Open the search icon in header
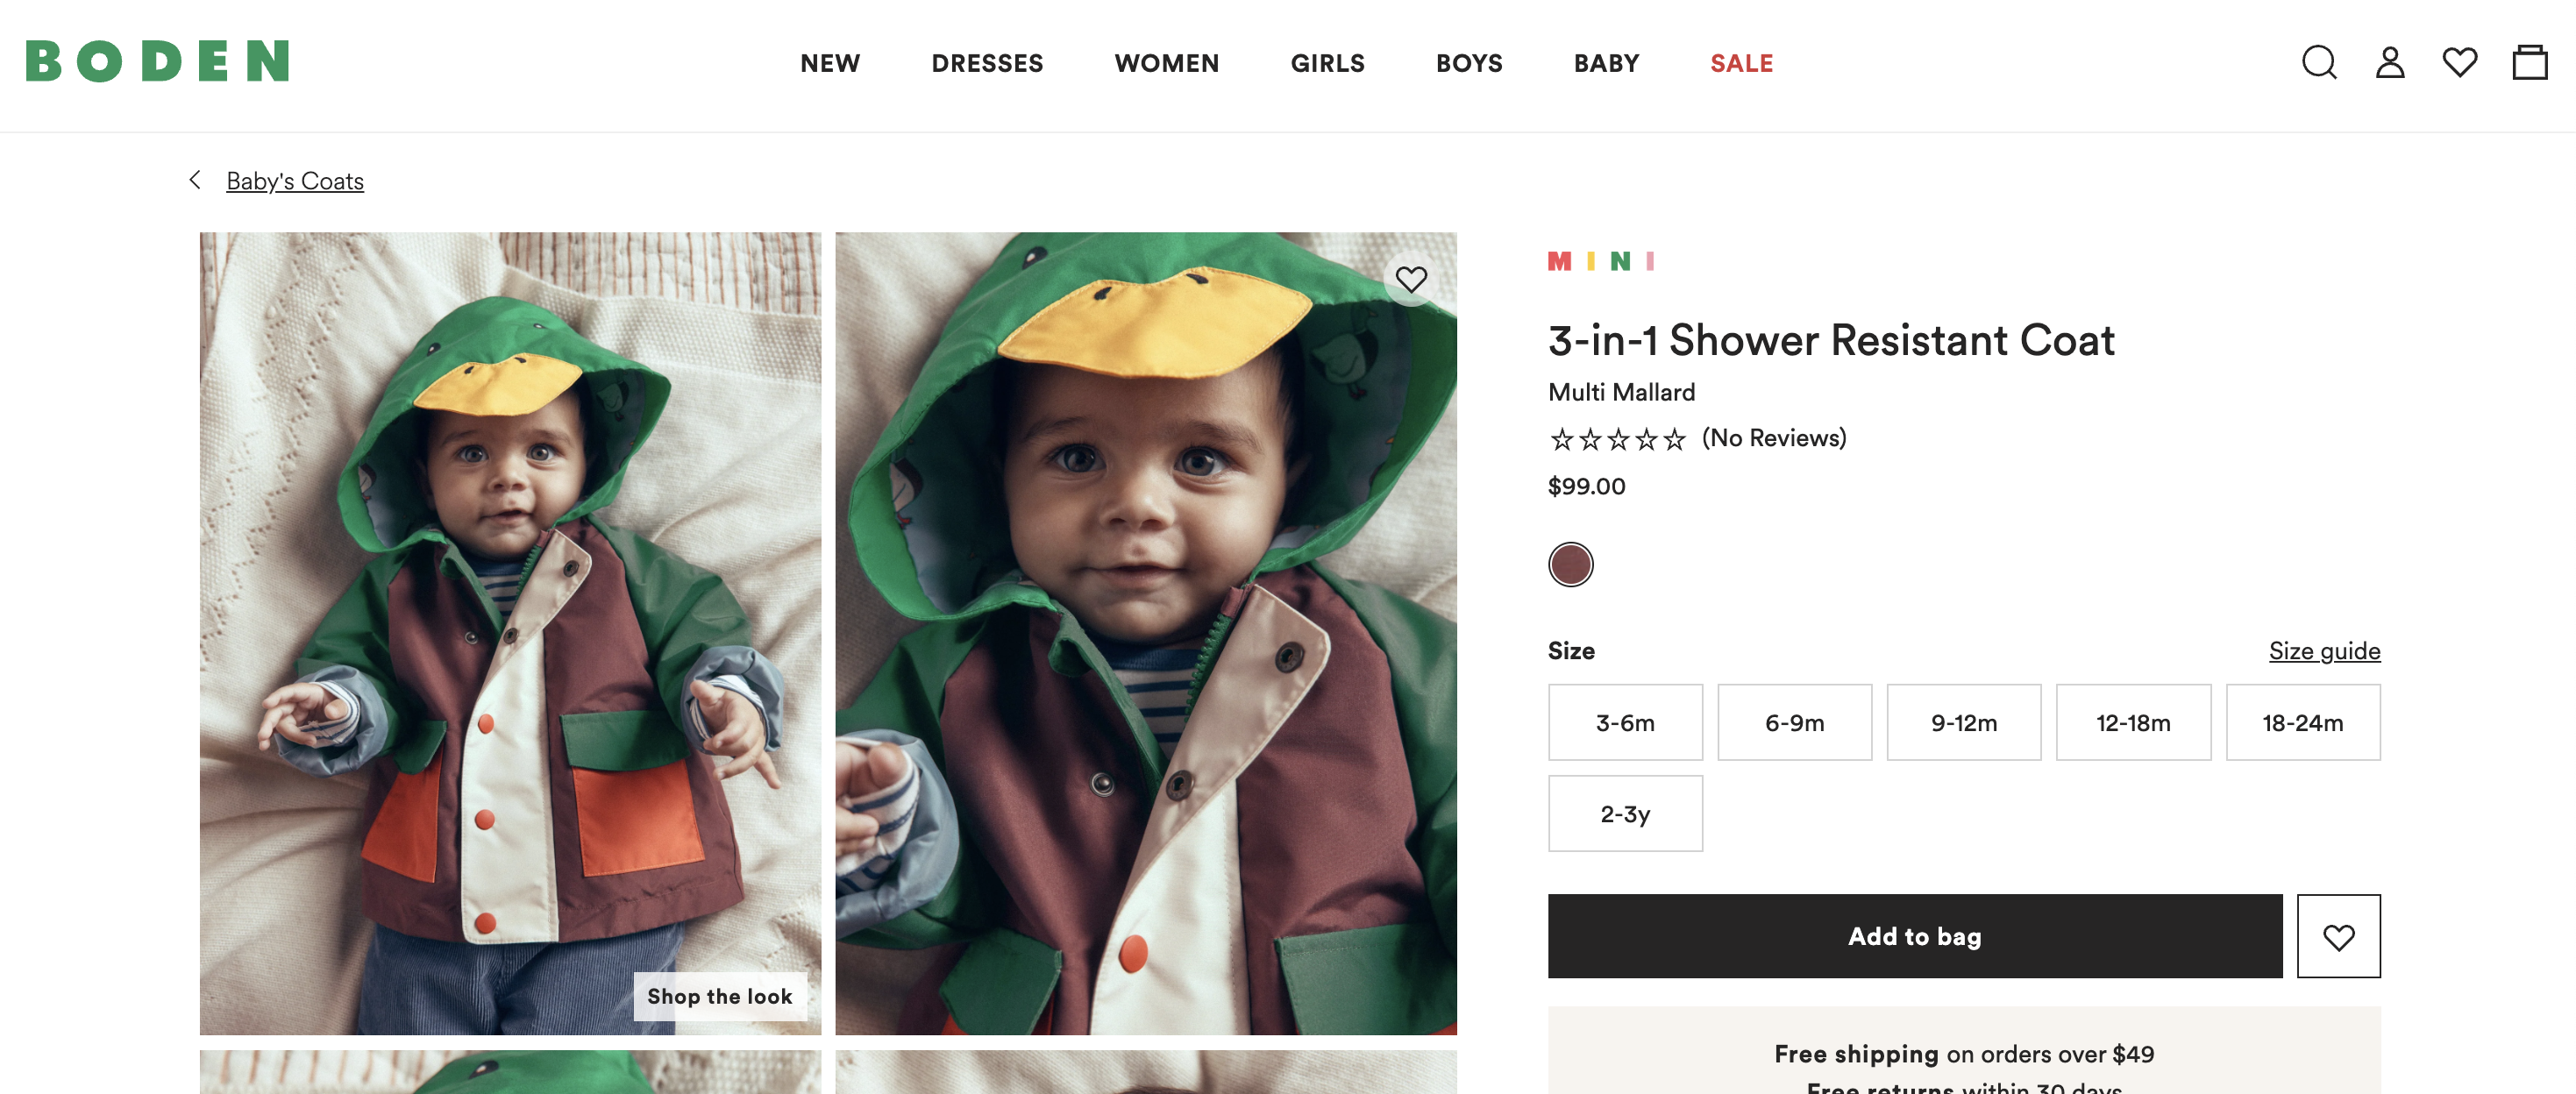Viewport: 2576px width, 1094px height. click(x=2319, y=62)
